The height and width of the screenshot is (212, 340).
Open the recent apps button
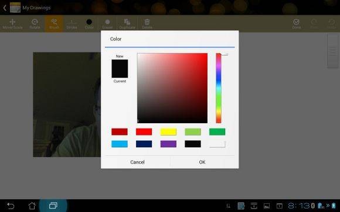[x=53, y=206]
